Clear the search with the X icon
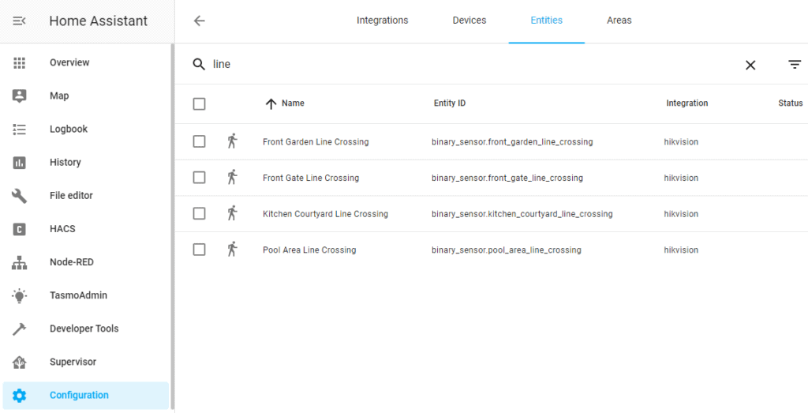Viewport: 808px width, 413px height. [750, 65]
